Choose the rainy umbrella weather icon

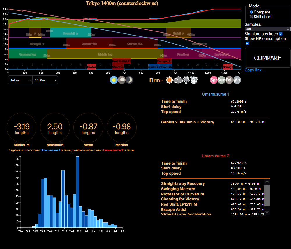(186, 80)
